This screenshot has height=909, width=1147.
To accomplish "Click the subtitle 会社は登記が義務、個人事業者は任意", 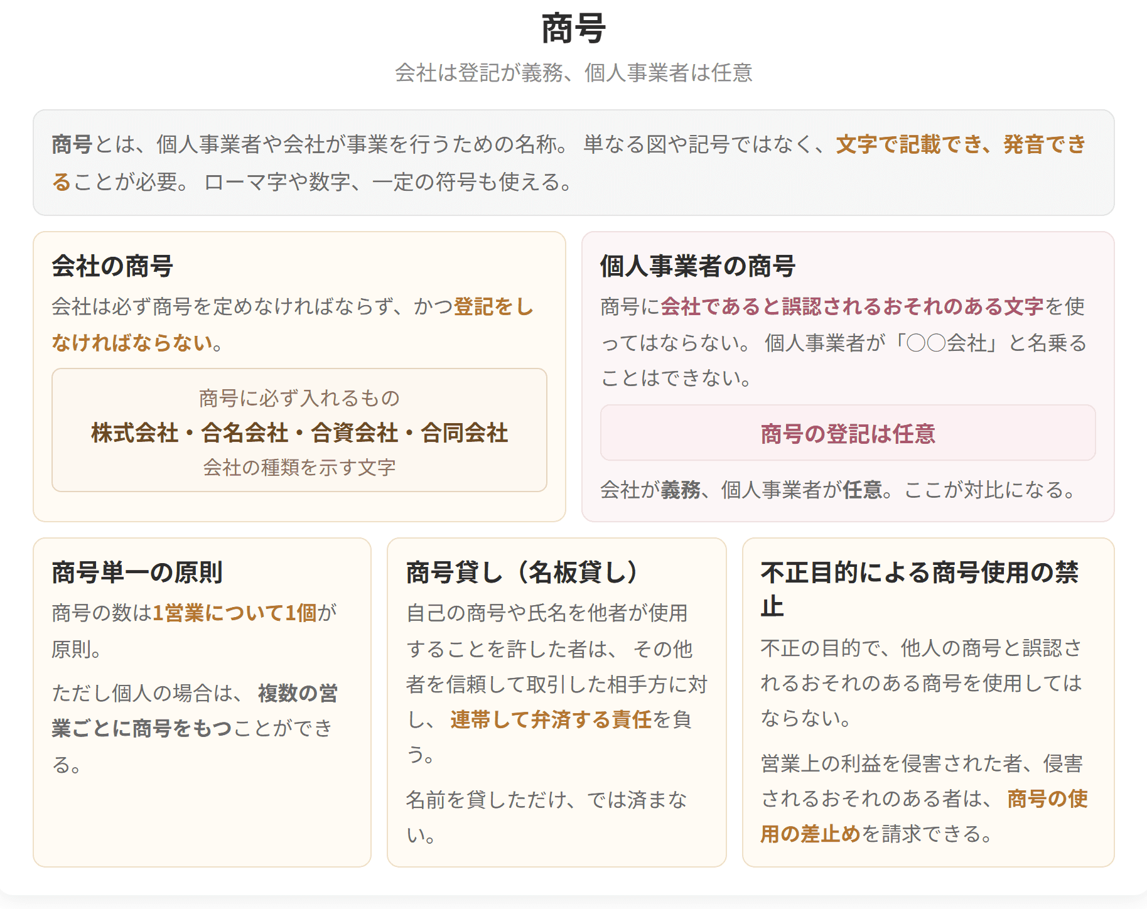I will tap(573, 73).
